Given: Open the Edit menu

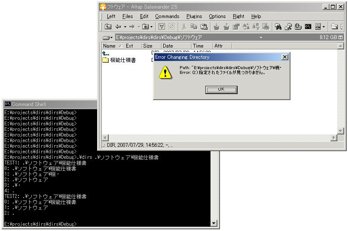Looking at the screenshot, I should pyautogui.click(x=144, y=16).
